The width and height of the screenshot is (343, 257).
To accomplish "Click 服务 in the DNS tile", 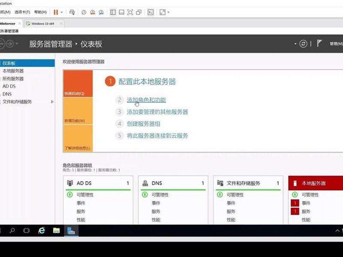I will [156, 211].
